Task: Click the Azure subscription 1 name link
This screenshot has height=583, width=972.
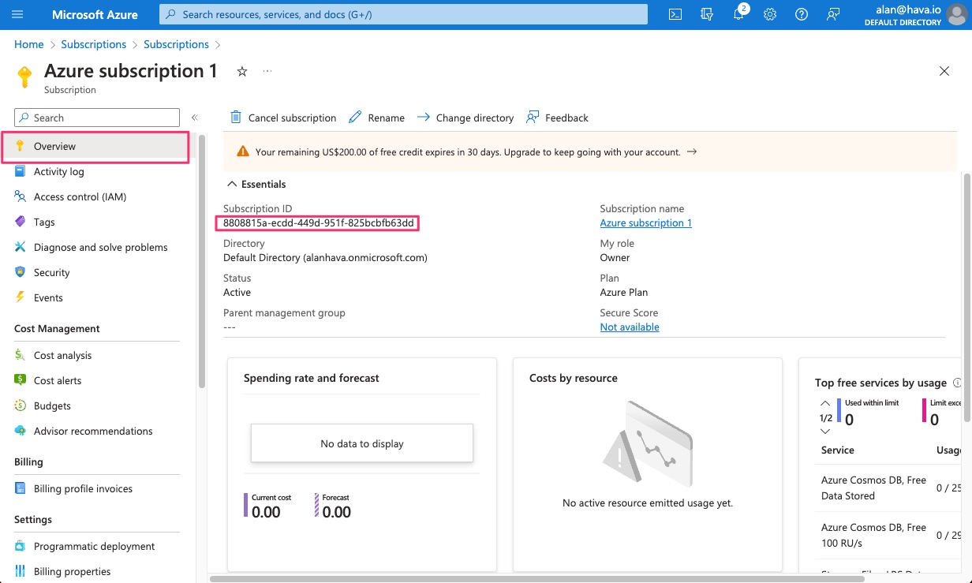Action: [x=645, y=223]
